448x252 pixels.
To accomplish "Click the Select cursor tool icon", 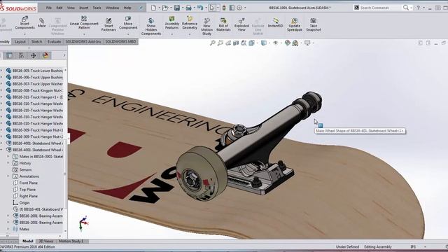I will [x=211, y=8].
